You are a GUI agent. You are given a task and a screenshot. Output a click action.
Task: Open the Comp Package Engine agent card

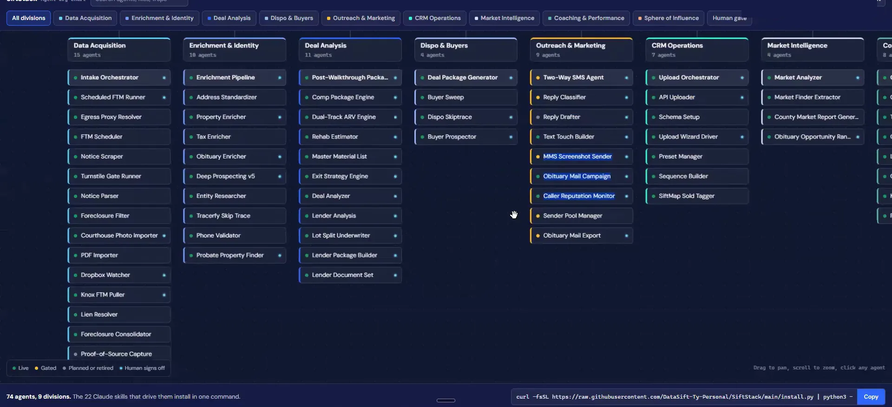(x=350, y=98)
